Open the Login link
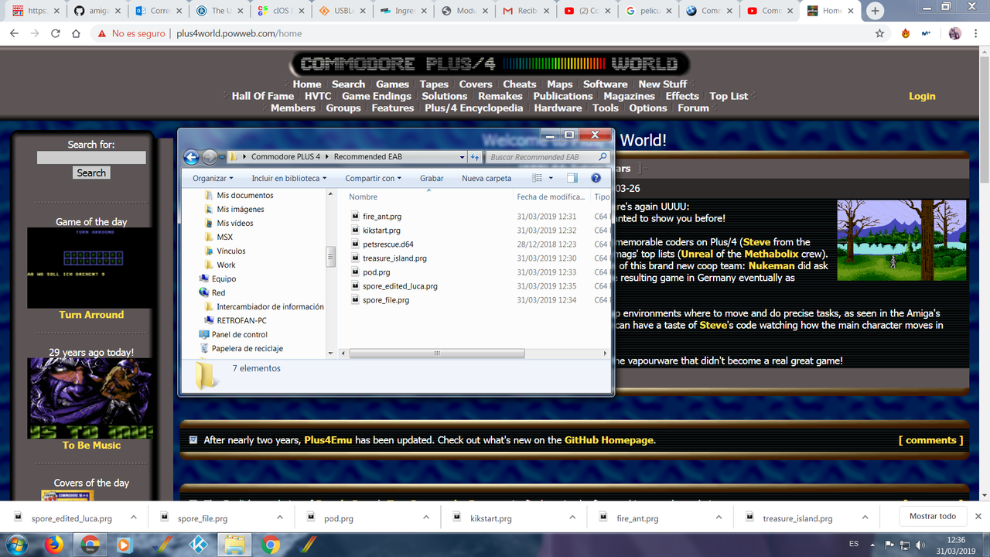The height and width of the screenshot is (557, 990). 922,96
